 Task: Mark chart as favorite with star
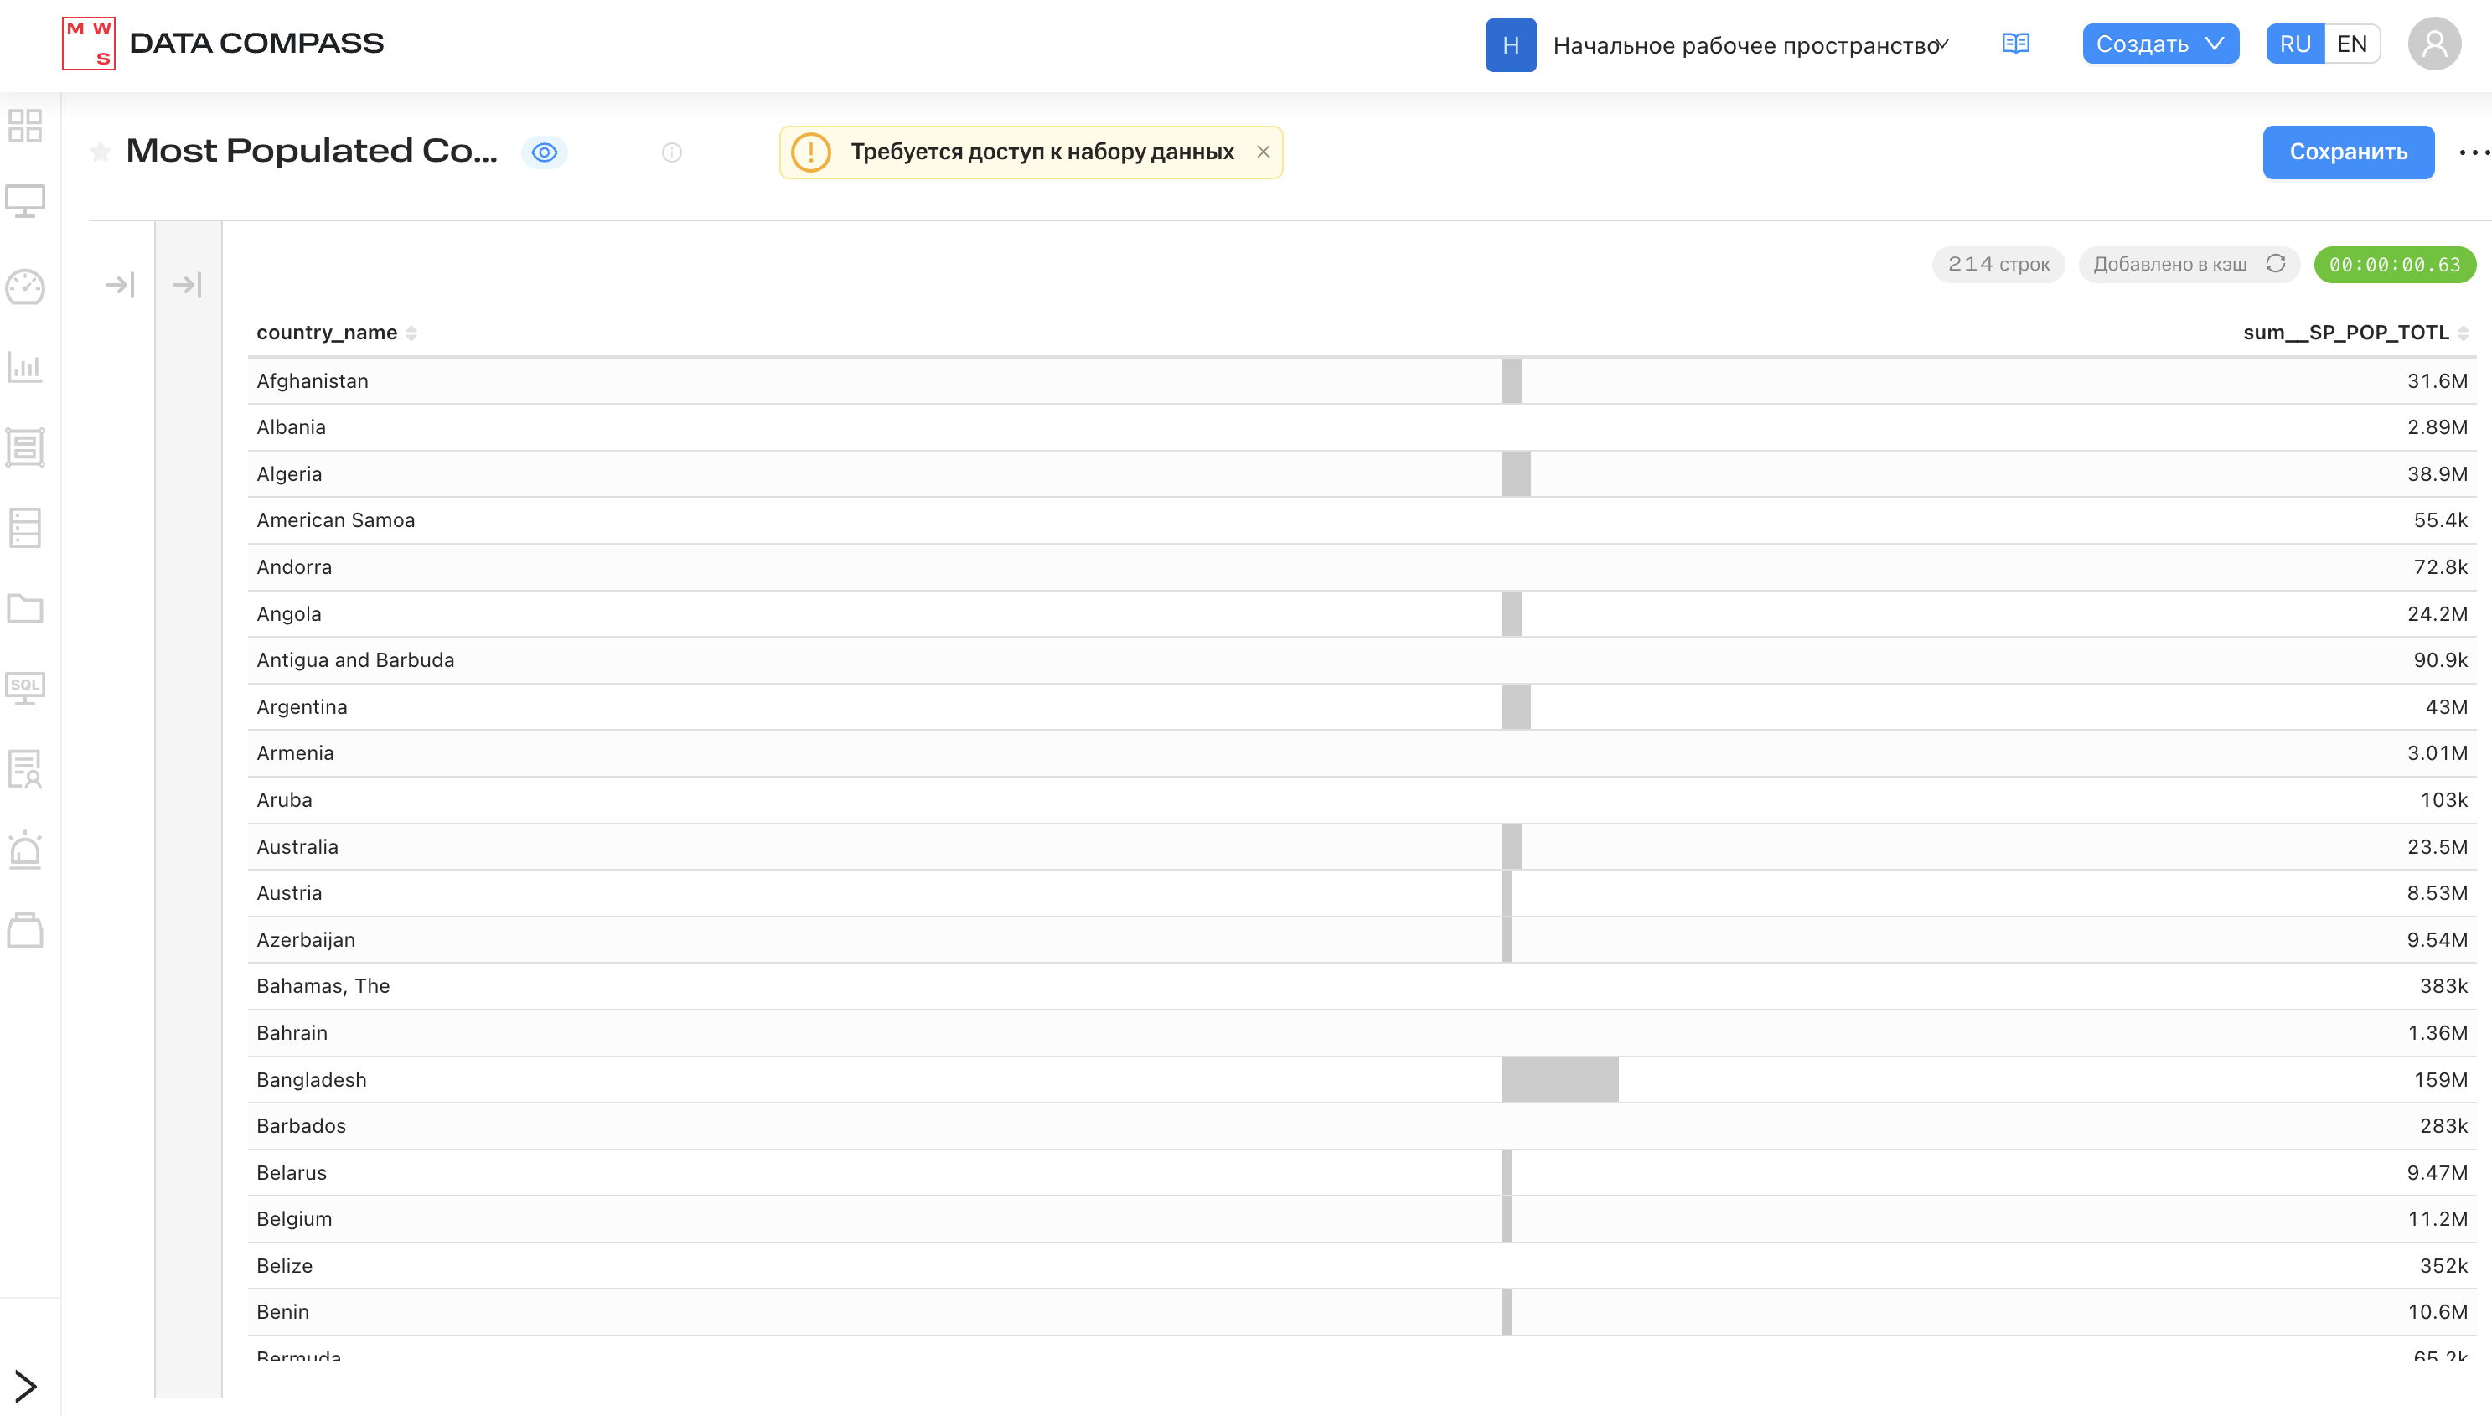point(101,152)
